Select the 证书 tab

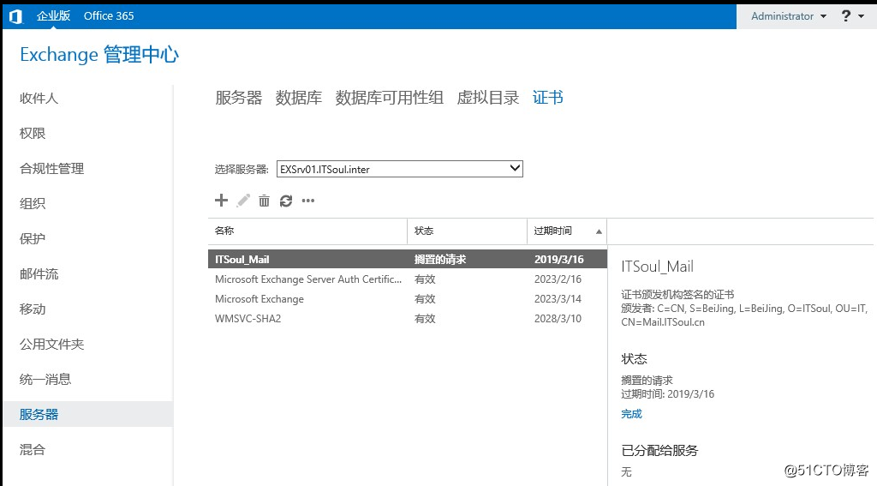tap(547, 98)
